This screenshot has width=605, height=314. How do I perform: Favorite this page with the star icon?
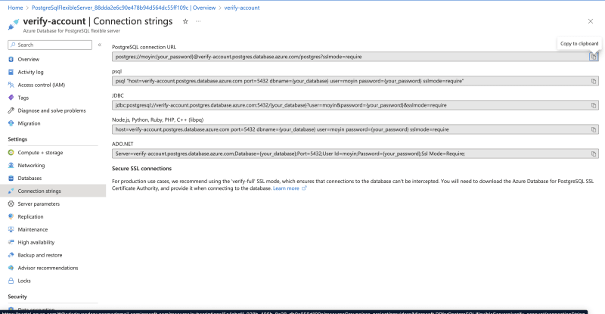(x=185, y=21)
